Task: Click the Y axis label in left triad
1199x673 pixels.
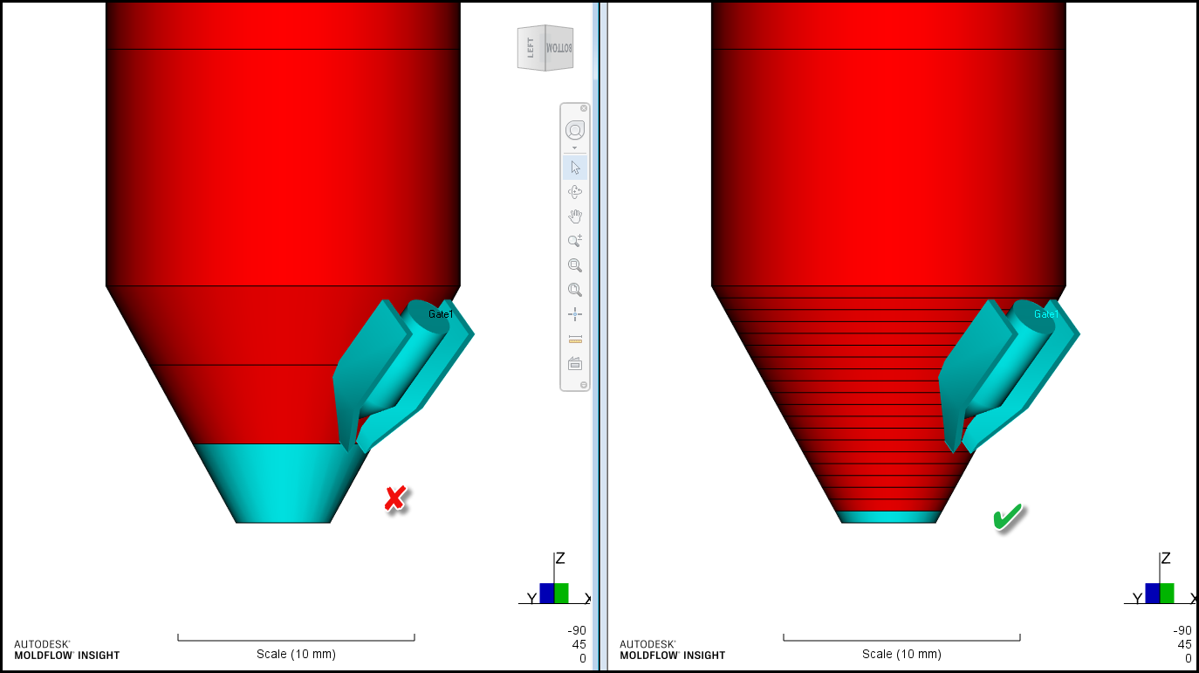Action: click(x=531, y=598)
